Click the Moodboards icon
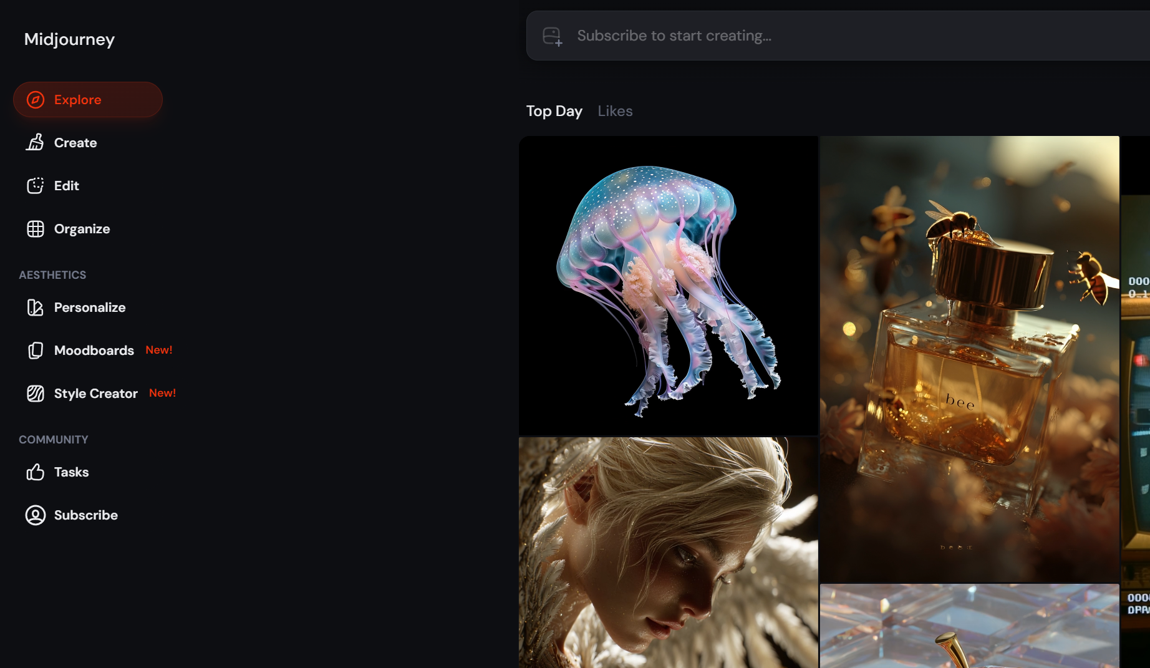1150x668 pixels. [x=36, y=351]
